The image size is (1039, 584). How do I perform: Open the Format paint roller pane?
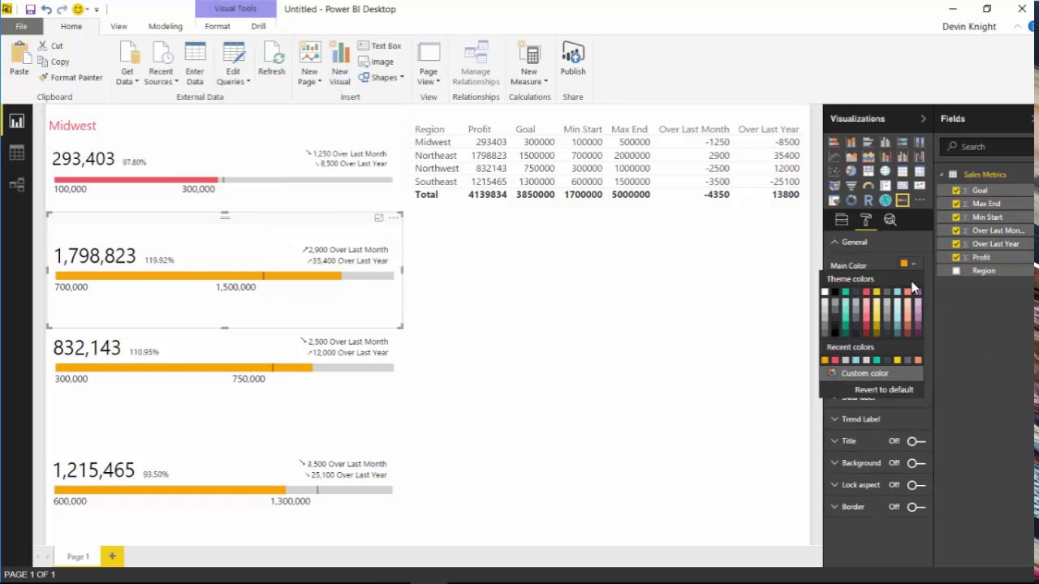(866, 220)
